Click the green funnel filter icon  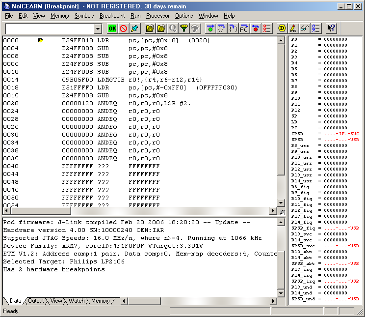(x=184, y=29)
